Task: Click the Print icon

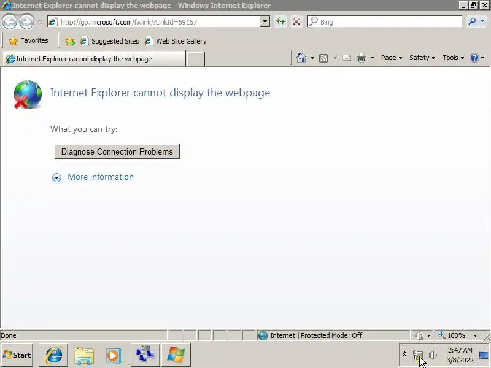Action: 361,58
